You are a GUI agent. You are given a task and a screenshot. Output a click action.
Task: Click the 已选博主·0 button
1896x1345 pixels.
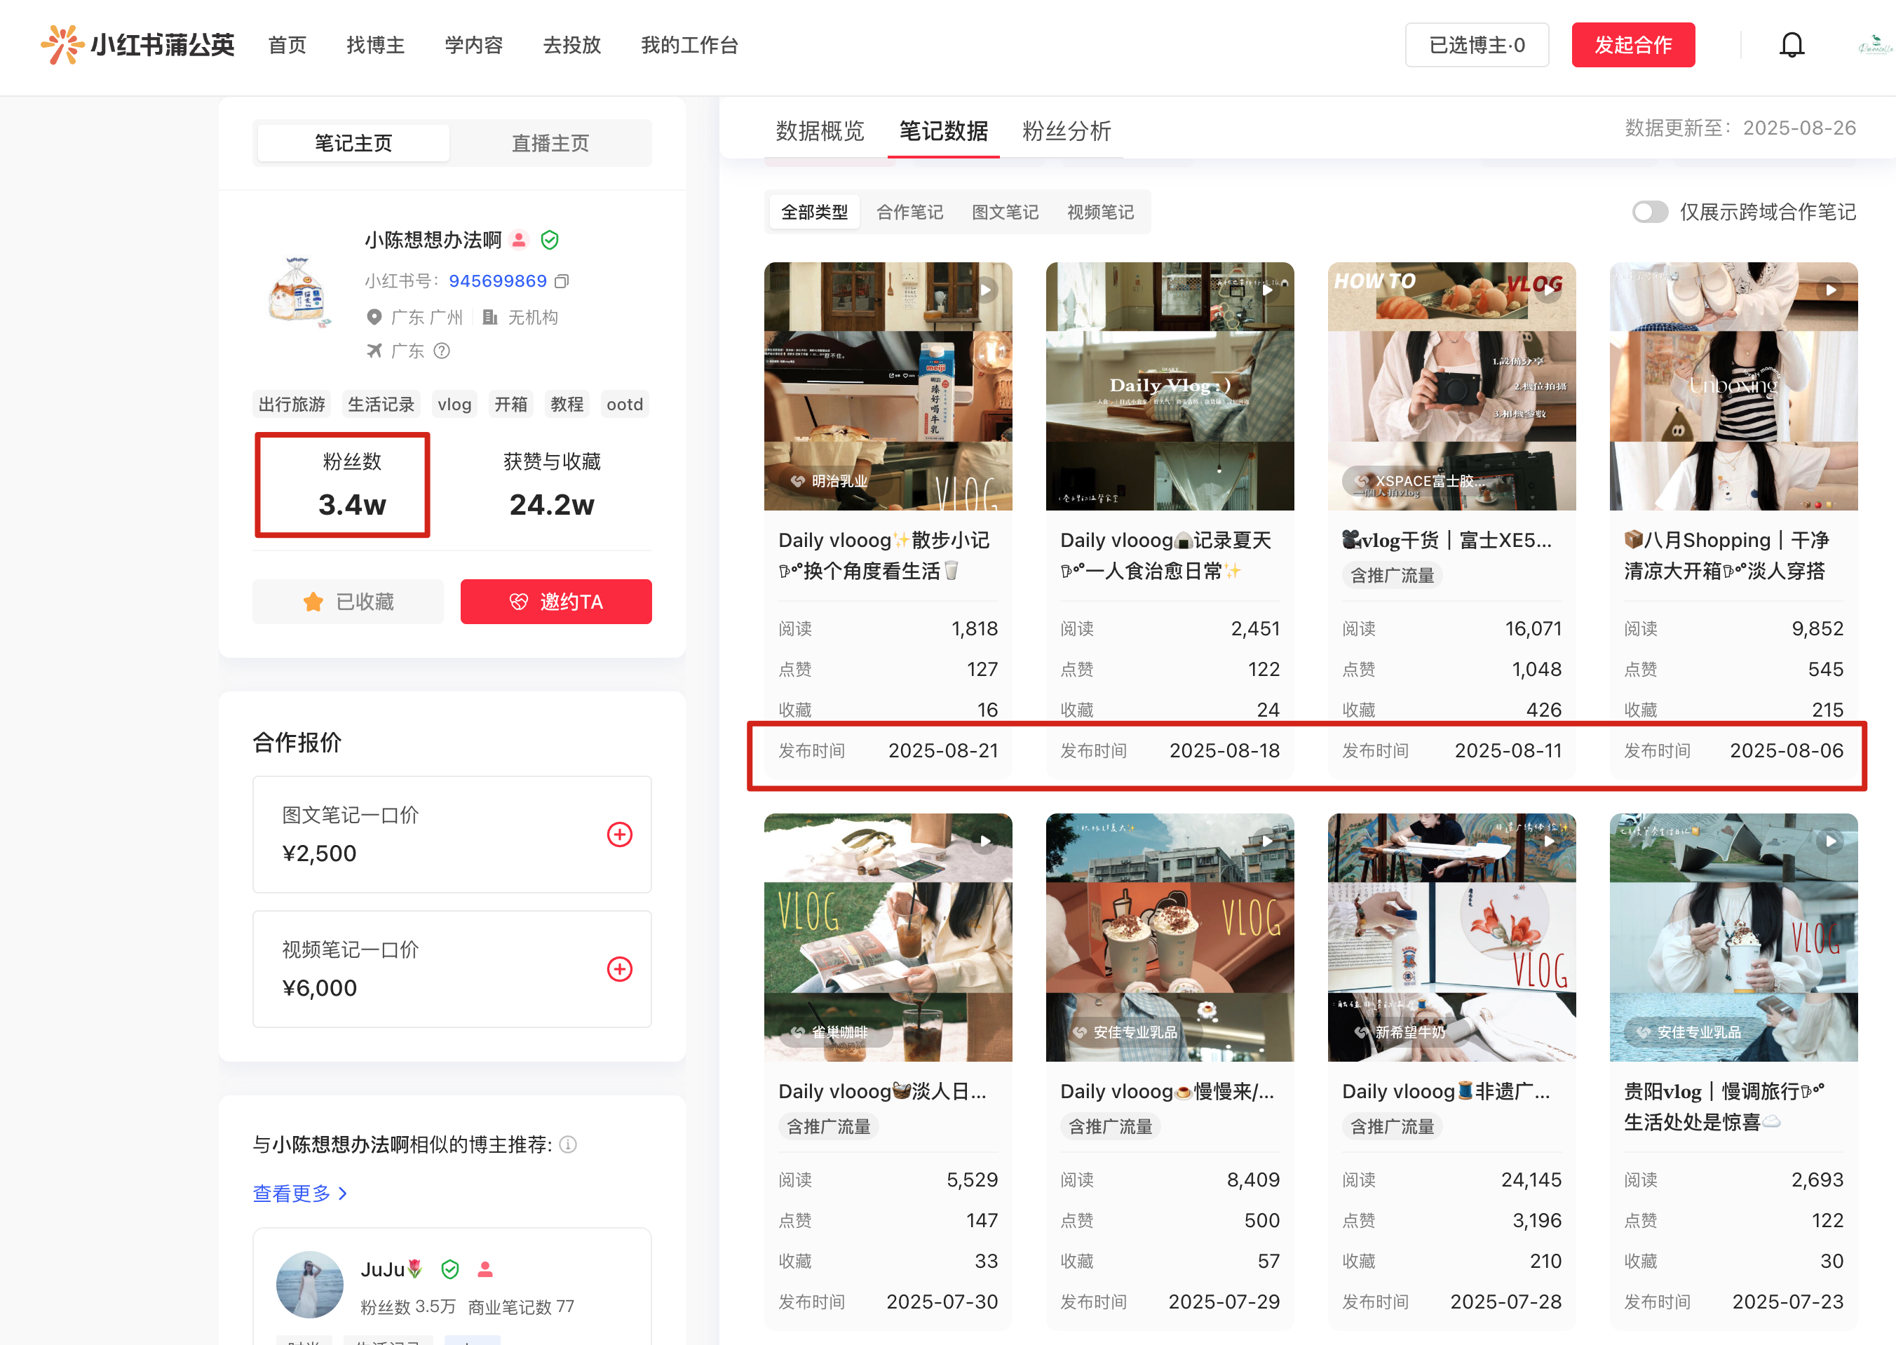pyautogui.click(x=1477, y=45)
